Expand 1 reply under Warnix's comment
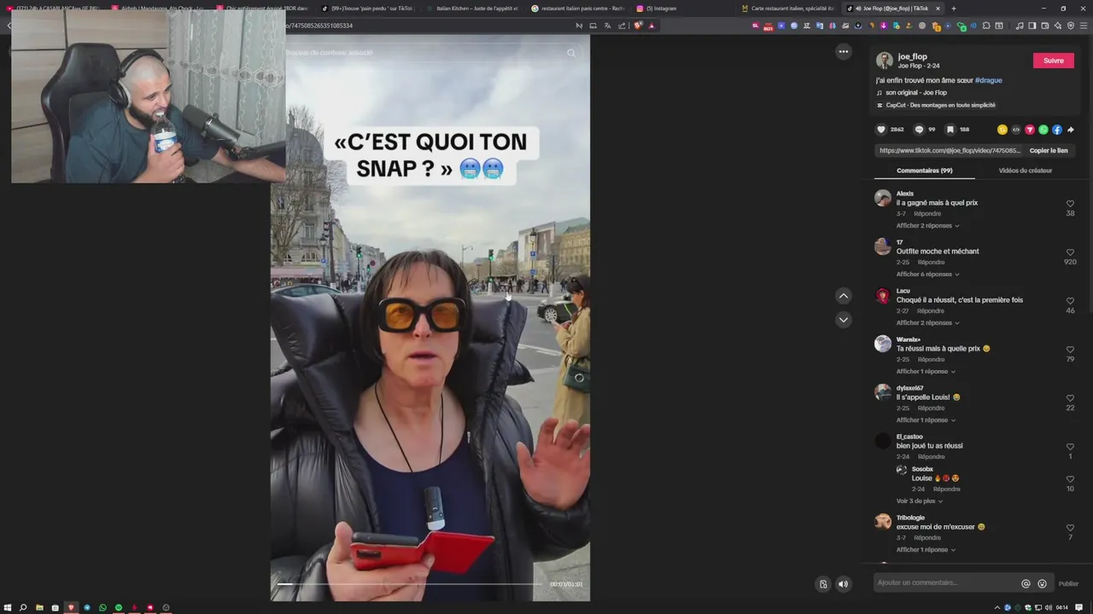 pos(926,372)
